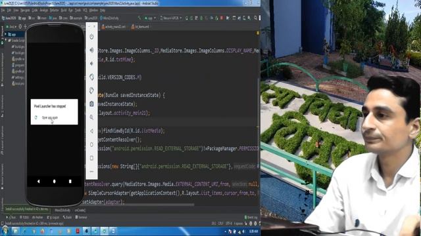421x236 pixels.
Task: Click the volume icon in system tray
Action: click(244, 231)
